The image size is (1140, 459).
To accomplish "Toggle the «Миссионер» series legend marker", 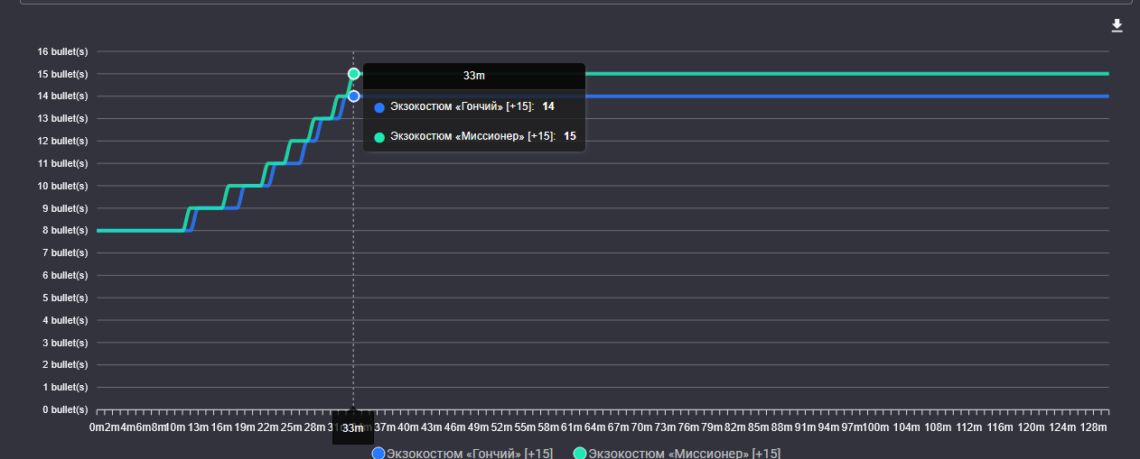I will pos(580,454).
